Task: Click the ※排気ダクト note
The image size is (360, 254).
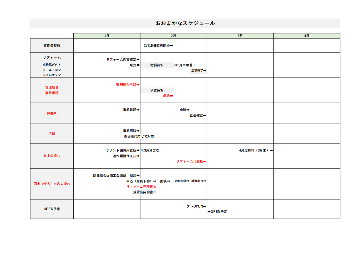Action: [x=52, y=65]
